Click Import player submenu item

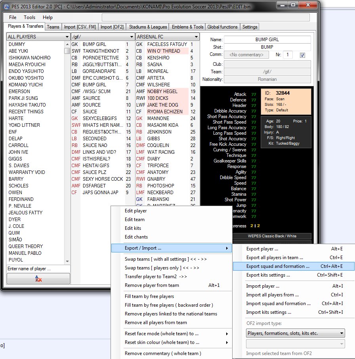point(294,286)
